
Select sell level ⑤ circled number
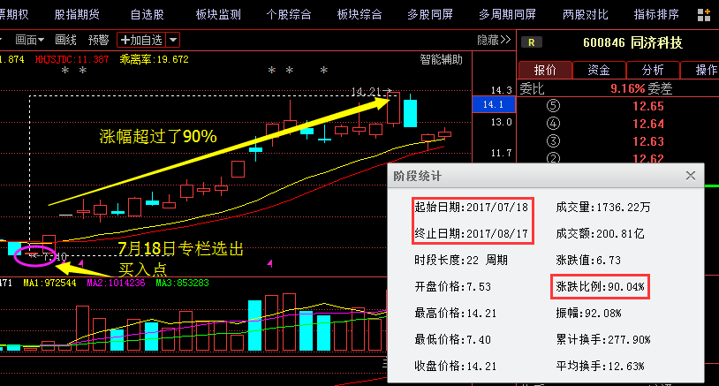pyautogui.click(x=554, y=106)
